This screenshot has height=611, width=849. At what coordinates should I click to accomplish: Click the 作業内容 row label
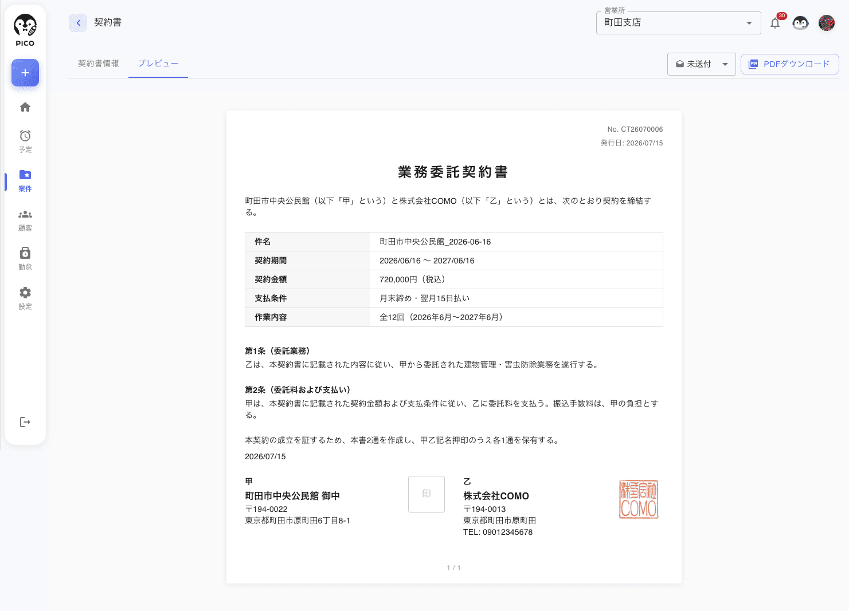click(271, 317)
